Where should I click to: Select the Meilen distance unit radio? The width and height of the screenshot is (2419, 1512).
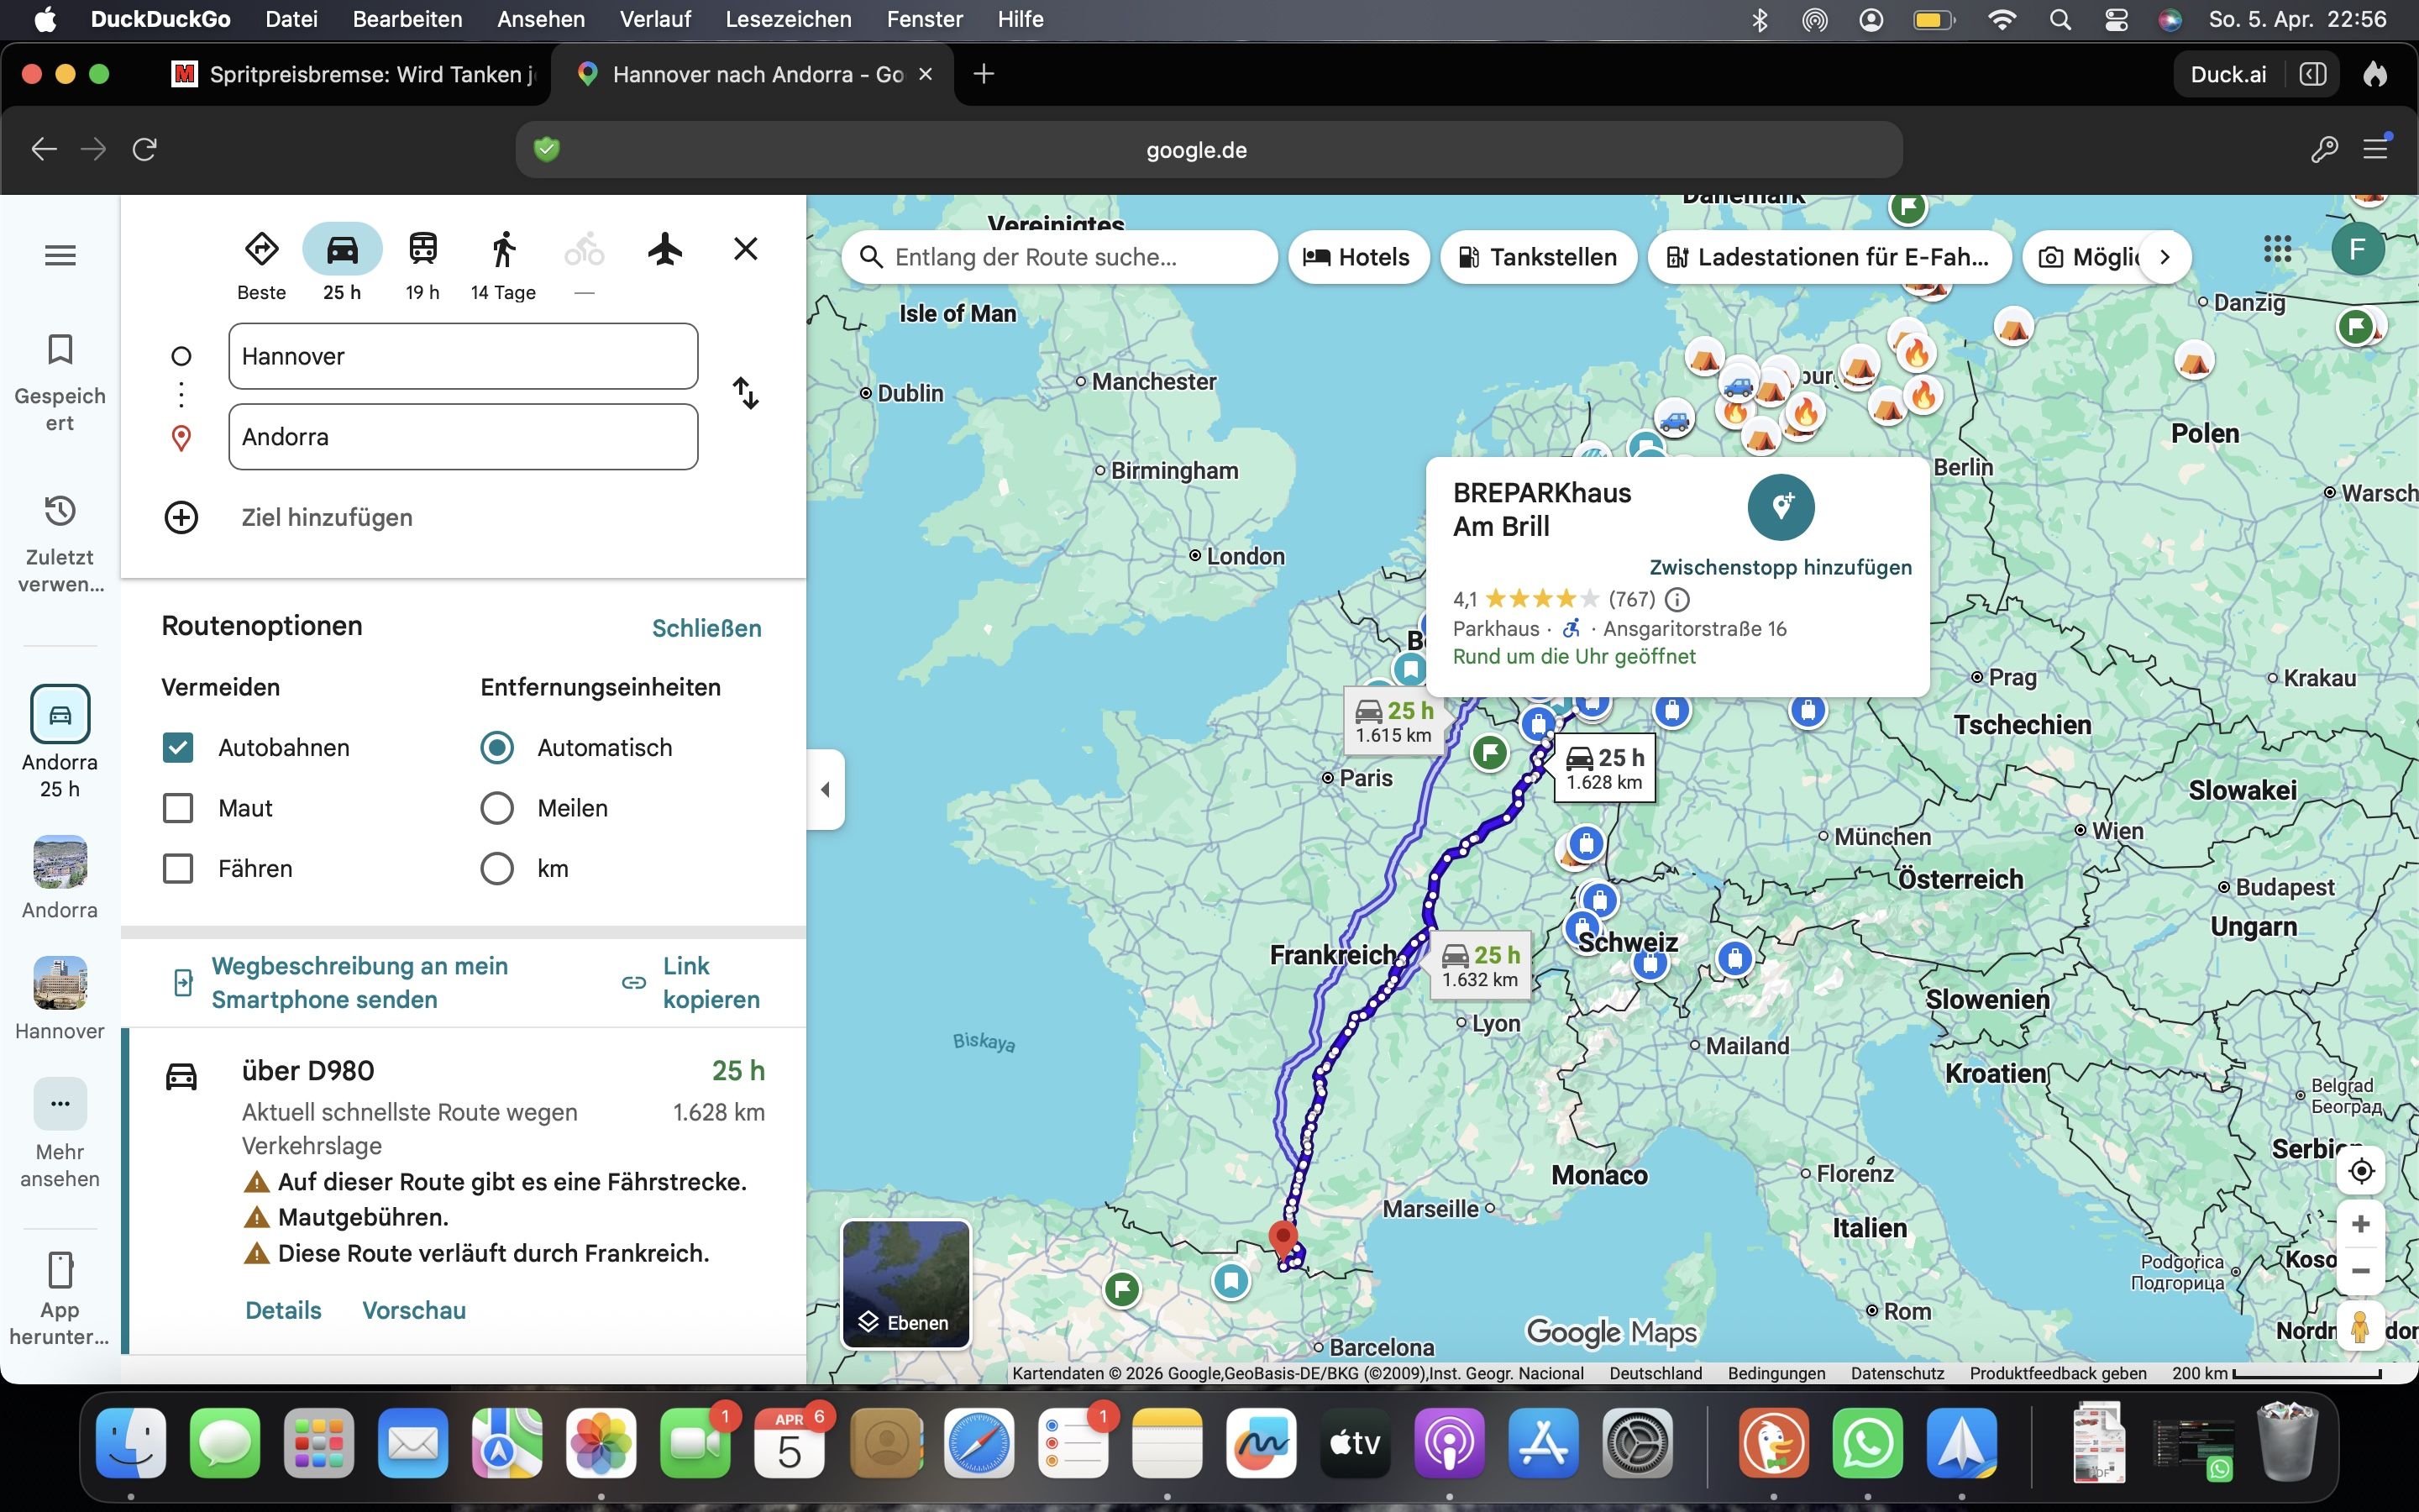coord(496,808)
